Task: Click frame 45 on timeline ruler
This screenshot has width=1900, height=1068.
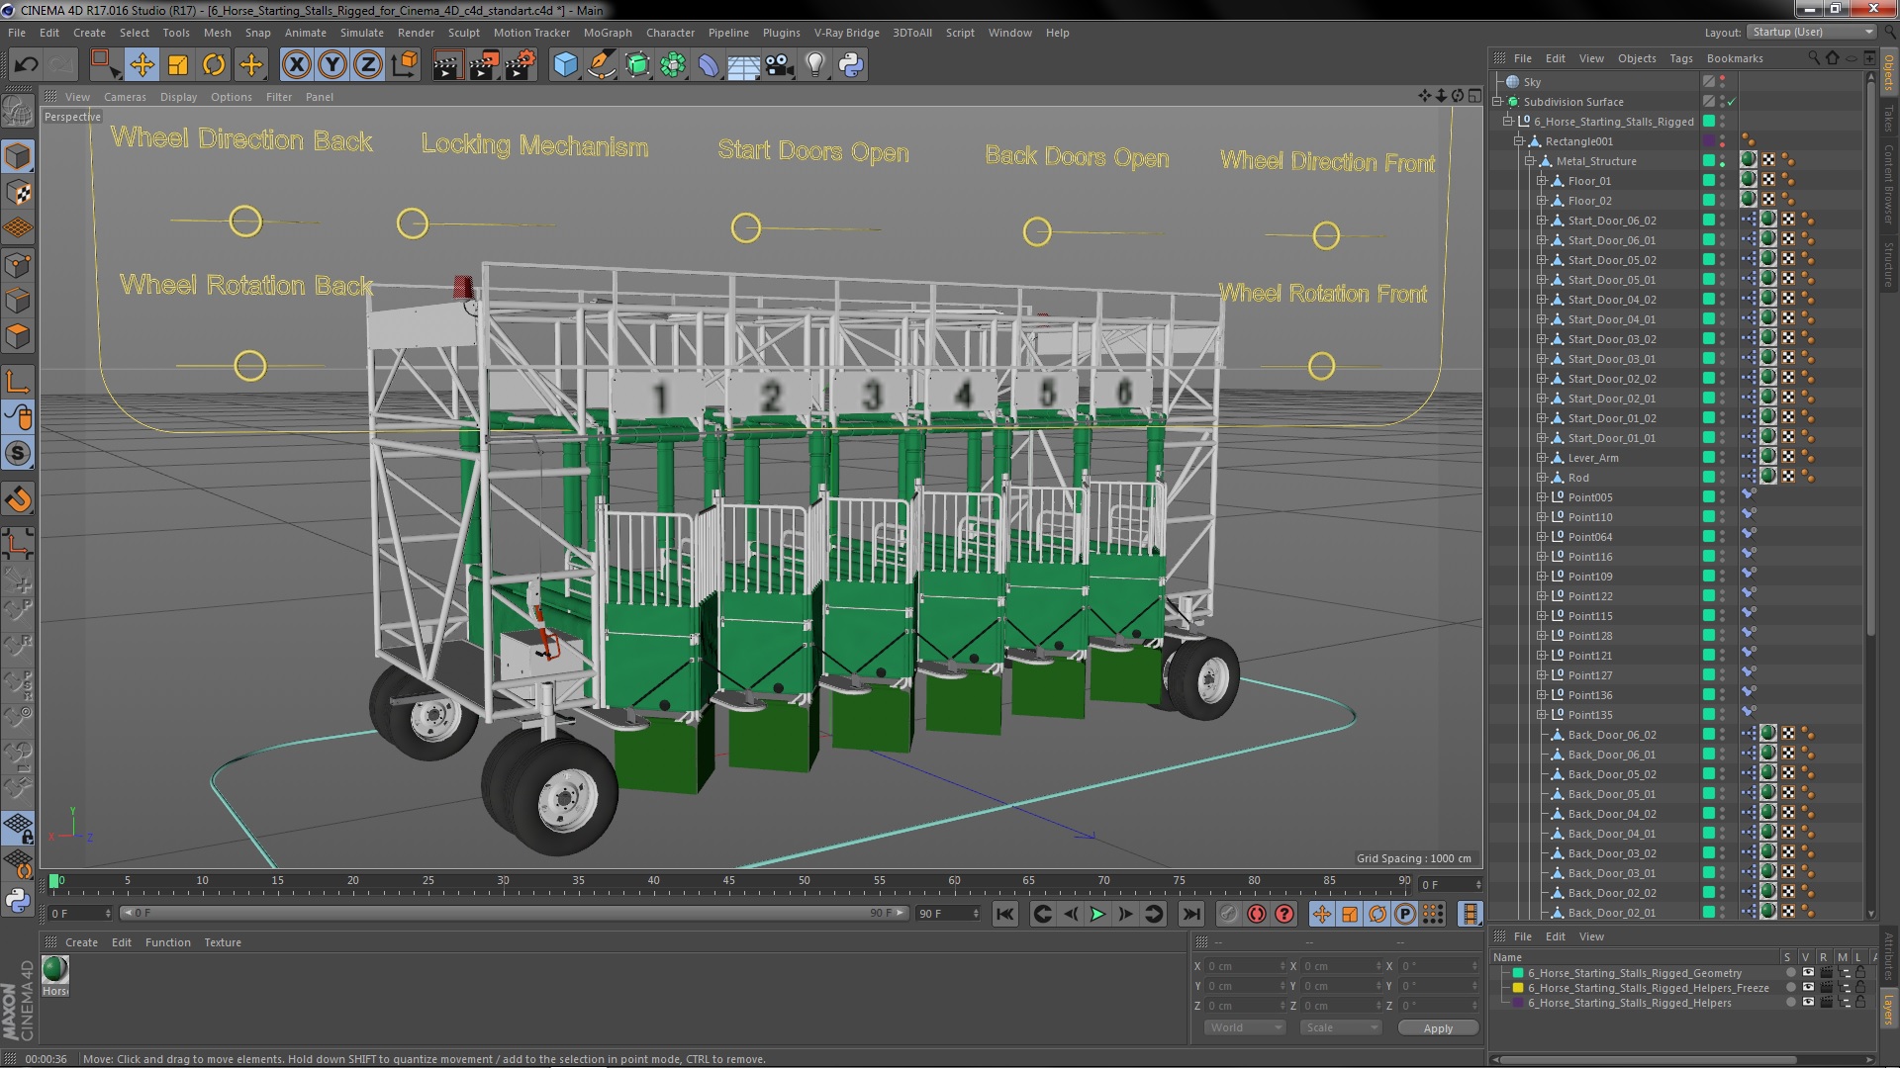Action: (x=728, y=880)
